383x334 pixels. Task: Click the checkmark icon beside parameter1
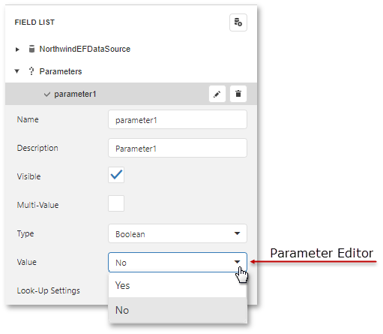47,95
